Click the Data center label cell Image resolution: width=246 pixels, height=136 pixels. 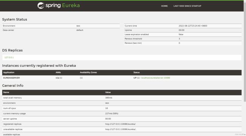[x=8, y=30]
